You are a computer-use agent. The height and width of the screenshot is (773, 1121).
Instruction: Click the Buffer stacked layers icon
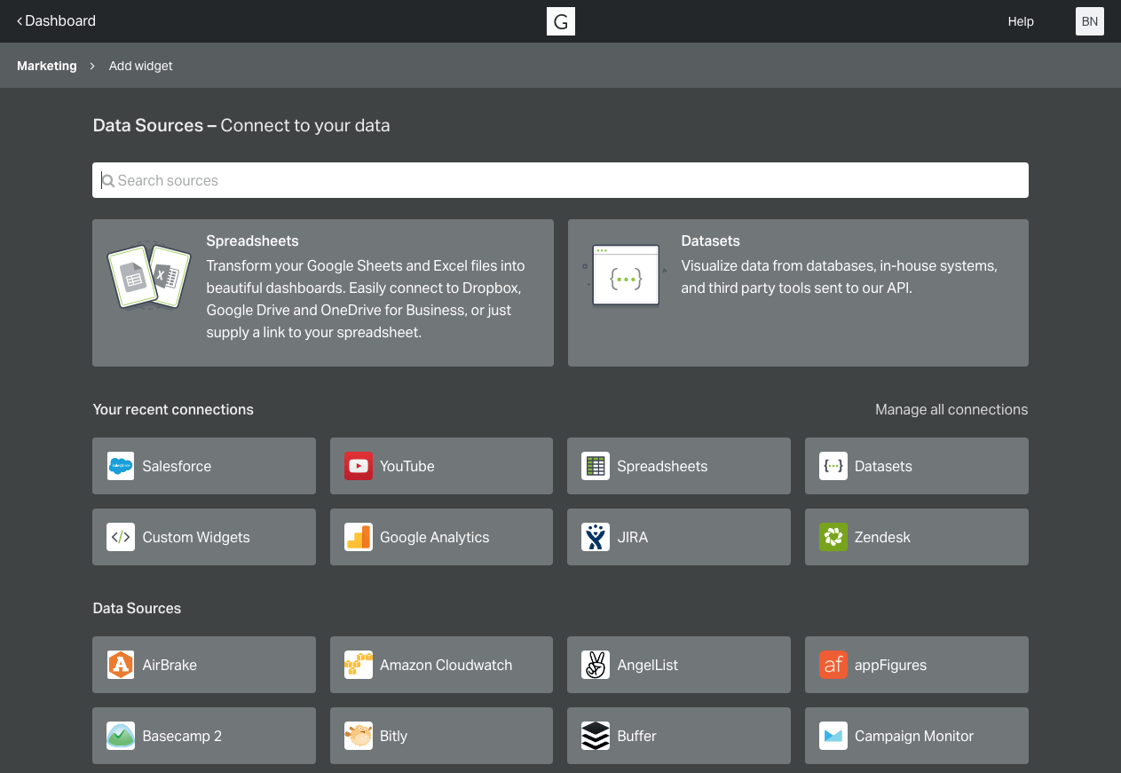coord(596,736)
